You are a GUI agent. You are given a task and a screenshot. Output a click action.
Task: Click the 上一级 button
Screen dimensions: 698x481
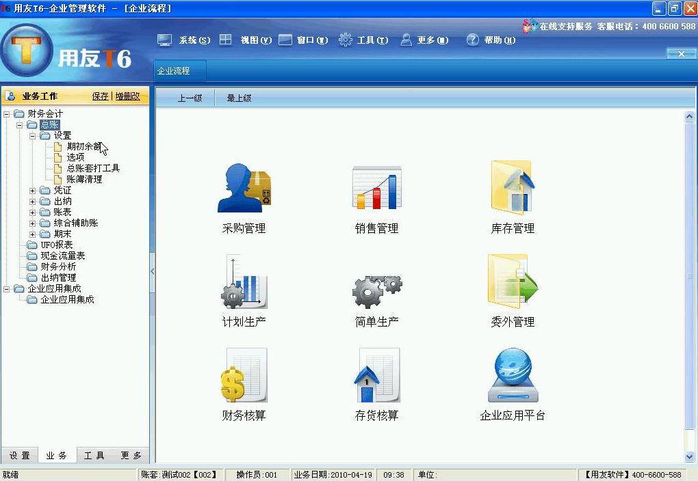tap(190, 98)
